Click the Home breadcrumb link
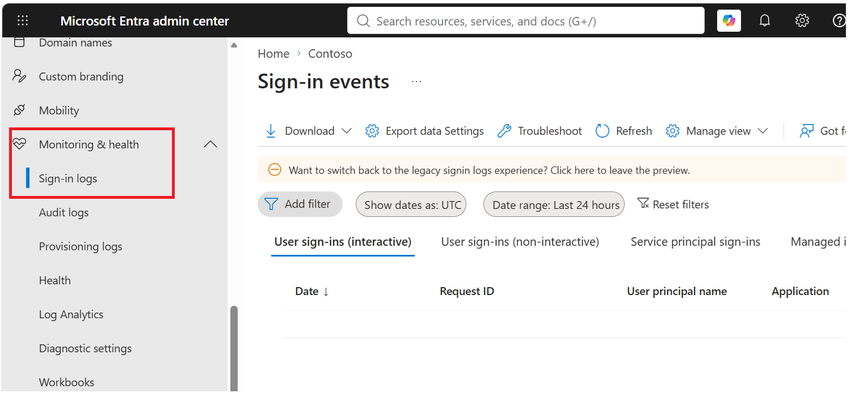This screenshot has width=851, height=410. [273, 54]
